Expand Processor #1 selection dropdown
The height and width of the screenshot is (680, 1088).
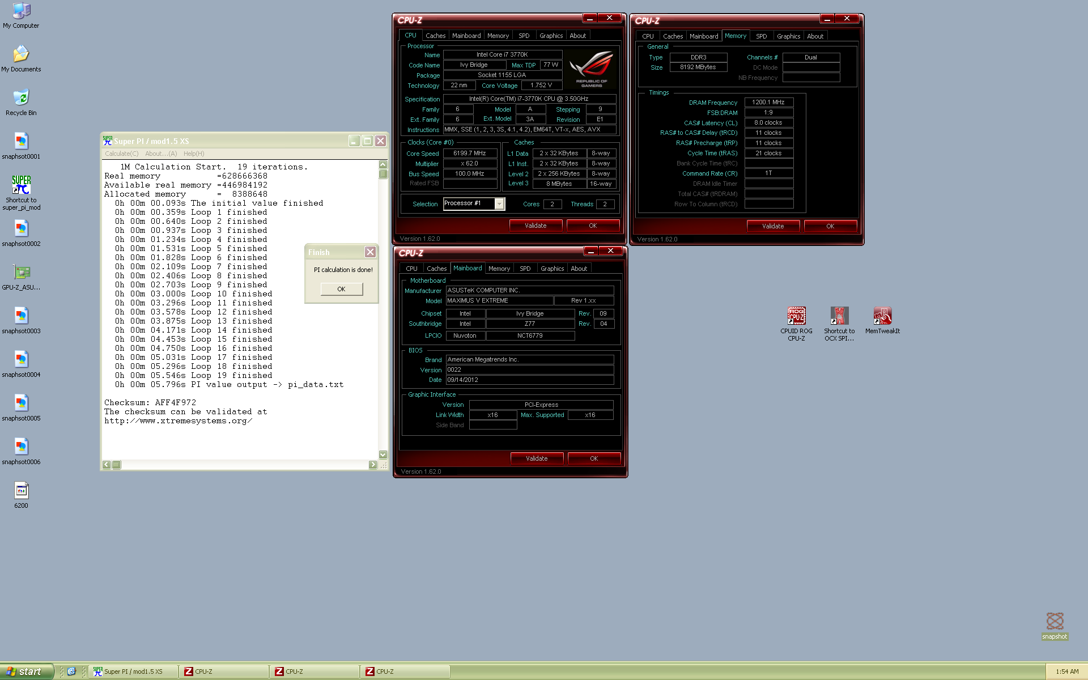click(x=499, y=203)
